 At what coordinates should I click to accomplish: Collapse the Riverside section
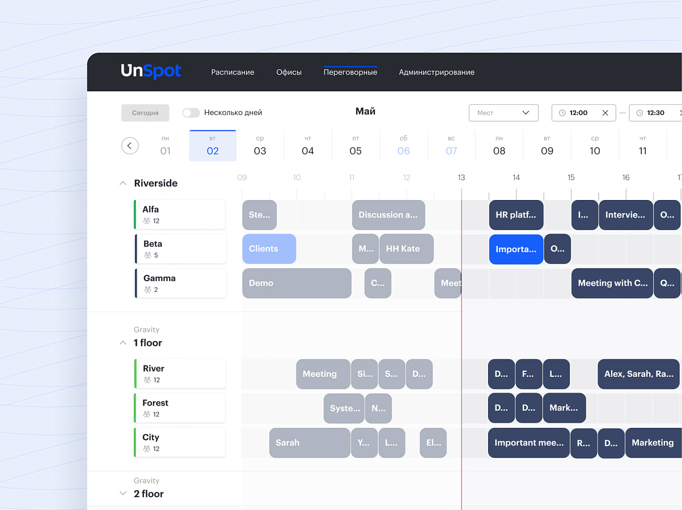[x=123, y=183]
